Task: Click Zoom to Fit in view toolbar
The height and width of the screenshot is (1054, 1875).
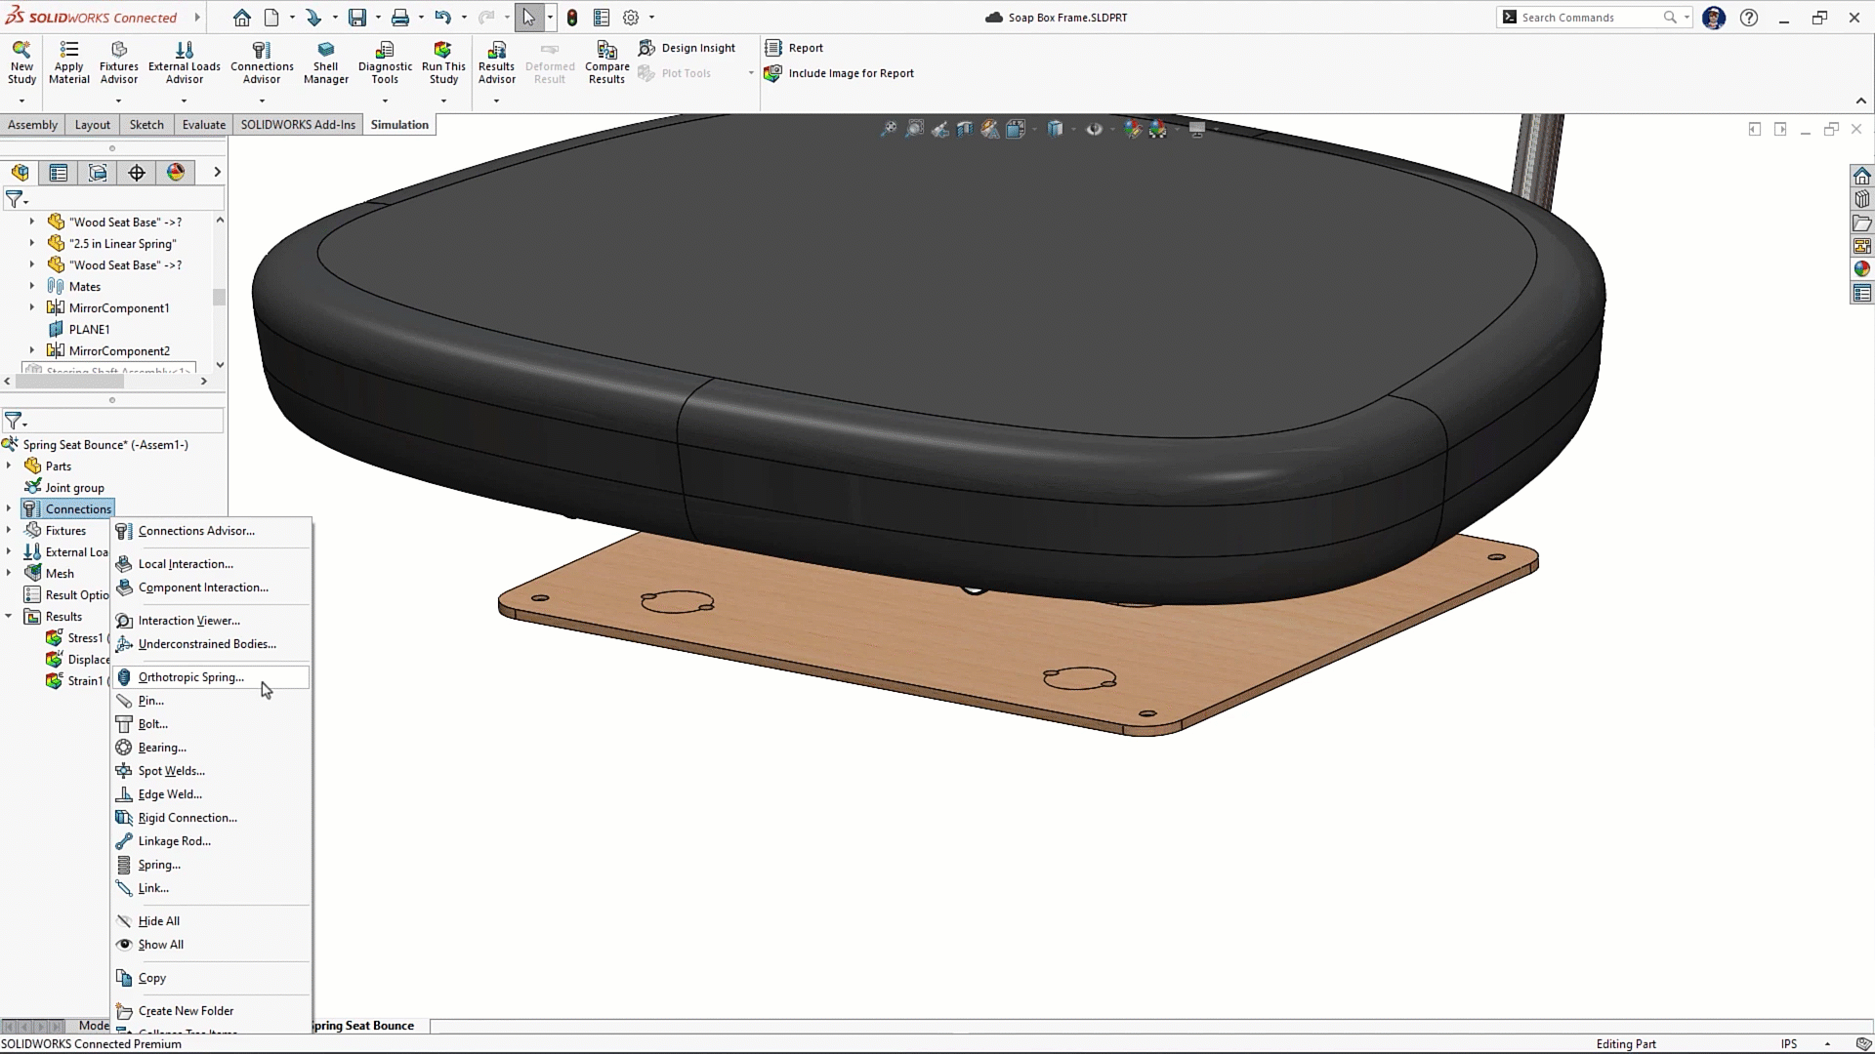Action: point(889,129)
